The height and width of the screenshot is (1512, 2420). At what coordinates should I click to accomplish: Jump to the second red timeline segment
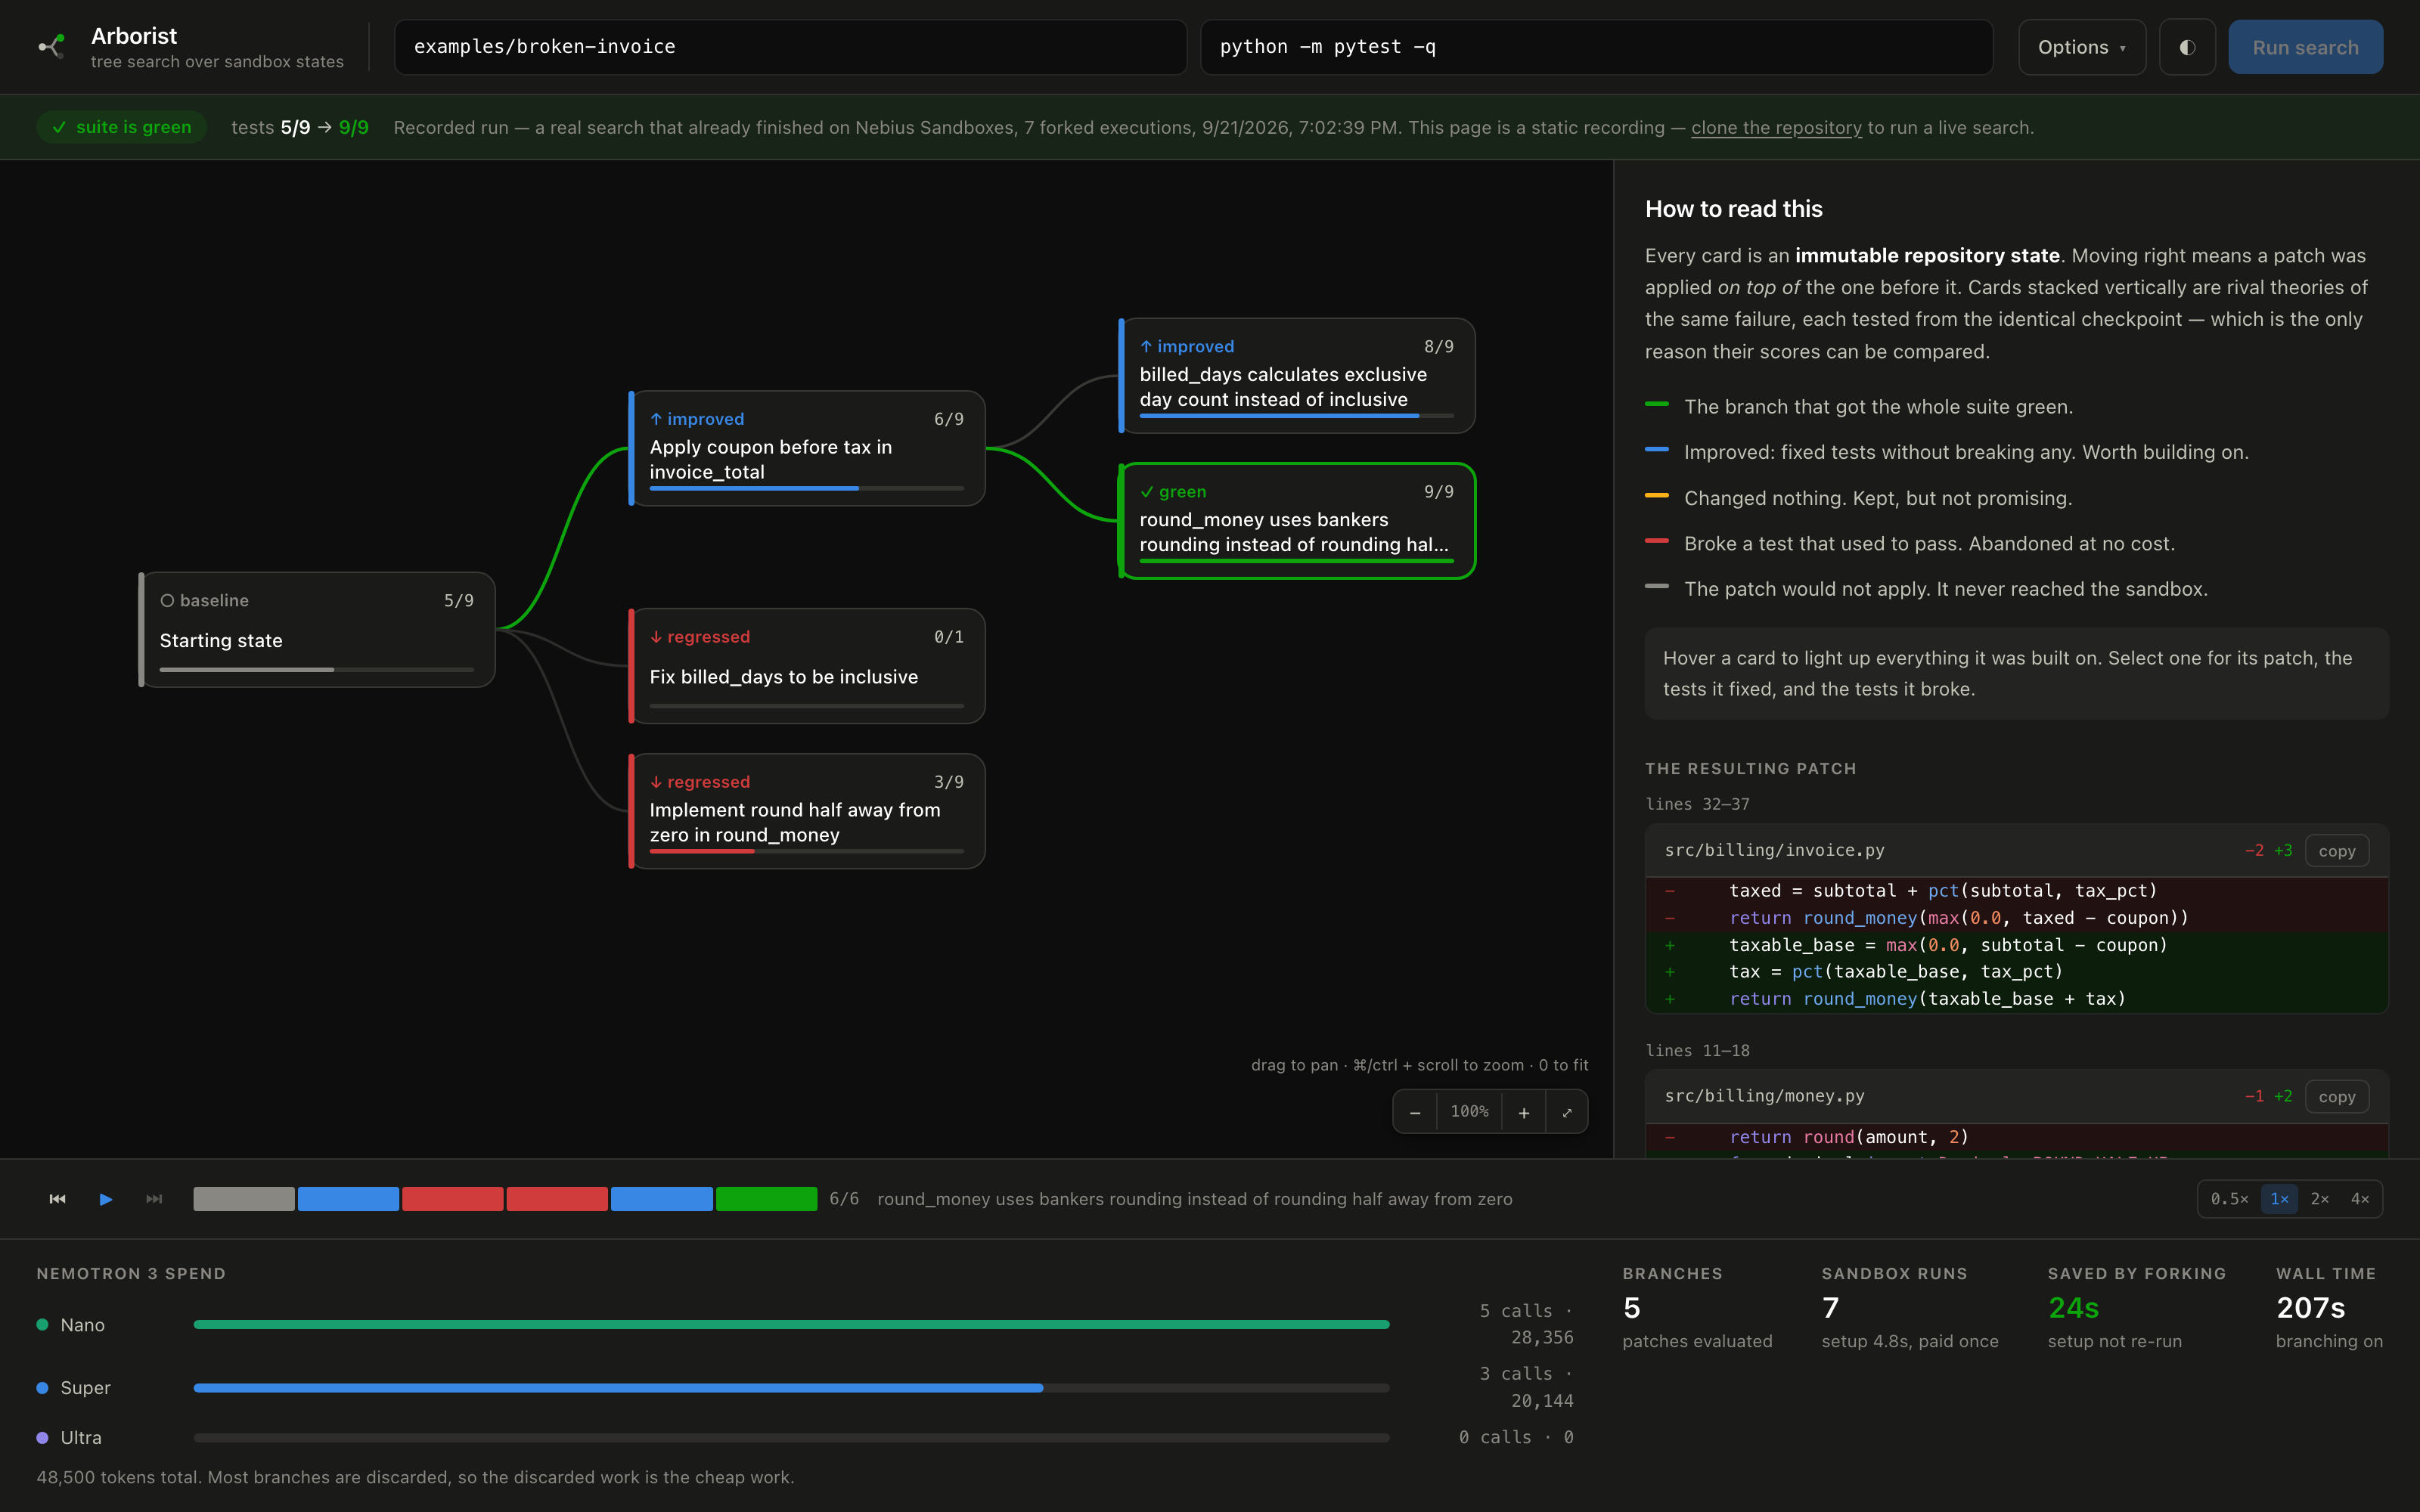(557, 1199)
